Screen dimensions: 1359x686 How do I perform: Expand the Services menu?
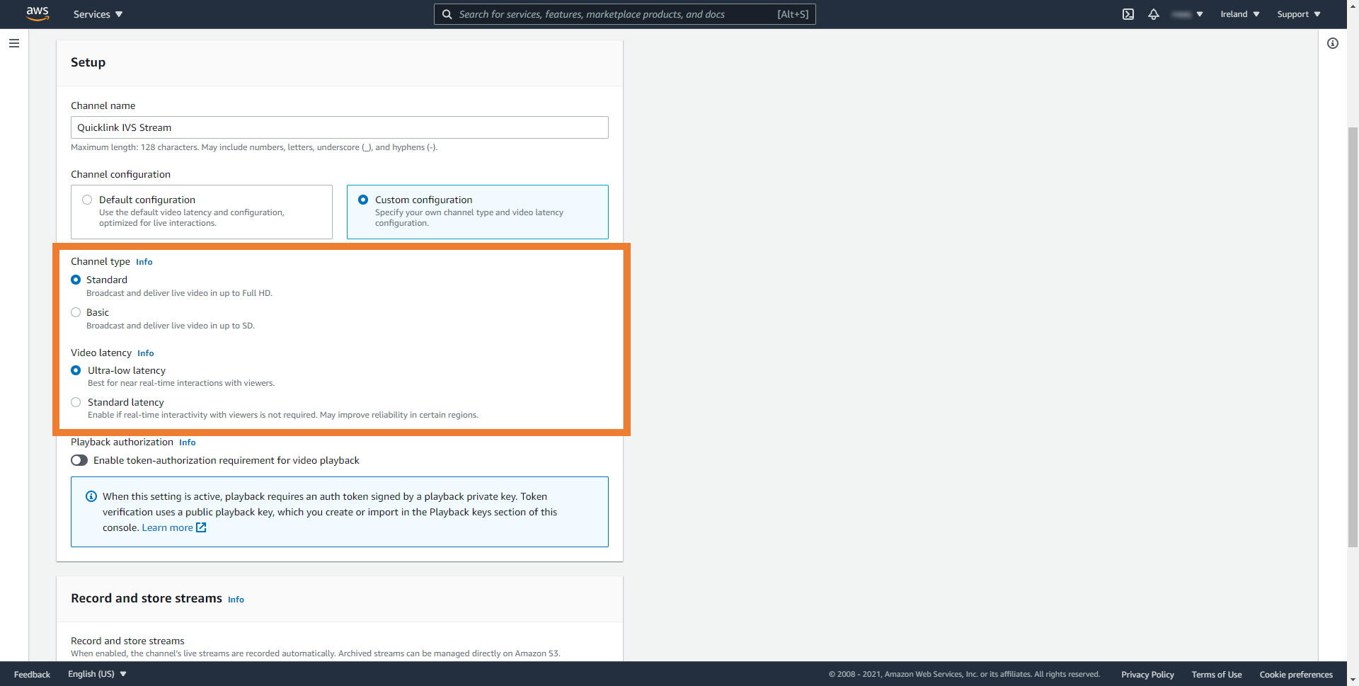(98, 14)
